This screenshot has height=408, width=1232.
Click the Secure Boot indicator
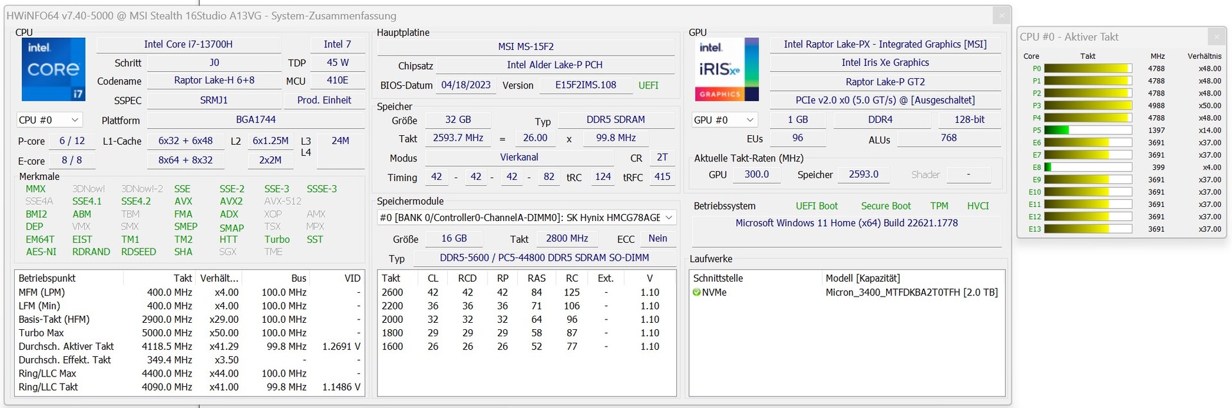click(886, 206)
